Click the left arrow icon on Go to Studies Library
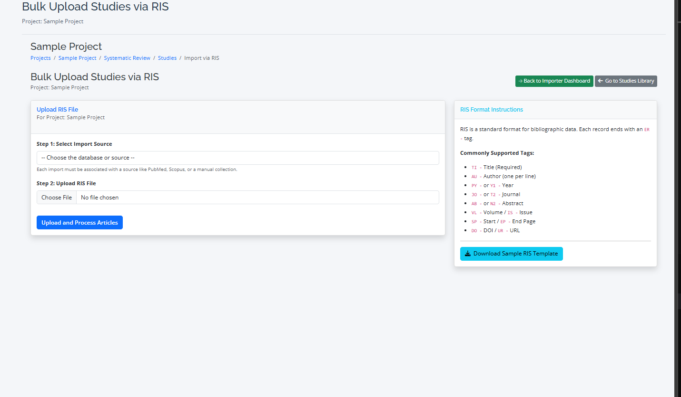Screen dimensions: 681x397 pos(601,81)
